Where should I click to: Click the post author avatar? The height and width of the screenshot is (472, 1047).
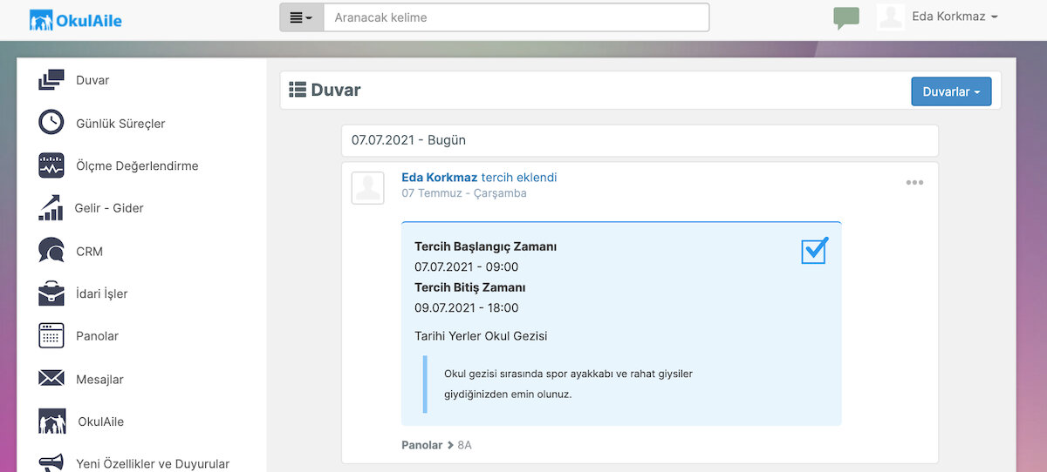coord(367,188)
